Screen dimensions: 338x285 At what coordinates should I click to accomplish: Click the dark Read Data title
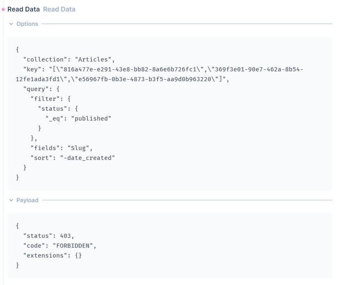(23, 9)
